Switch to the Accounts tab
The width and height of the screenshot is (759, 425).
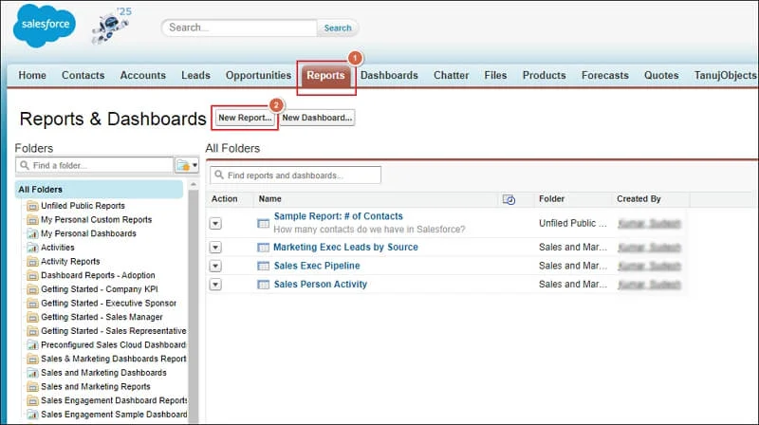pos(143,76)
